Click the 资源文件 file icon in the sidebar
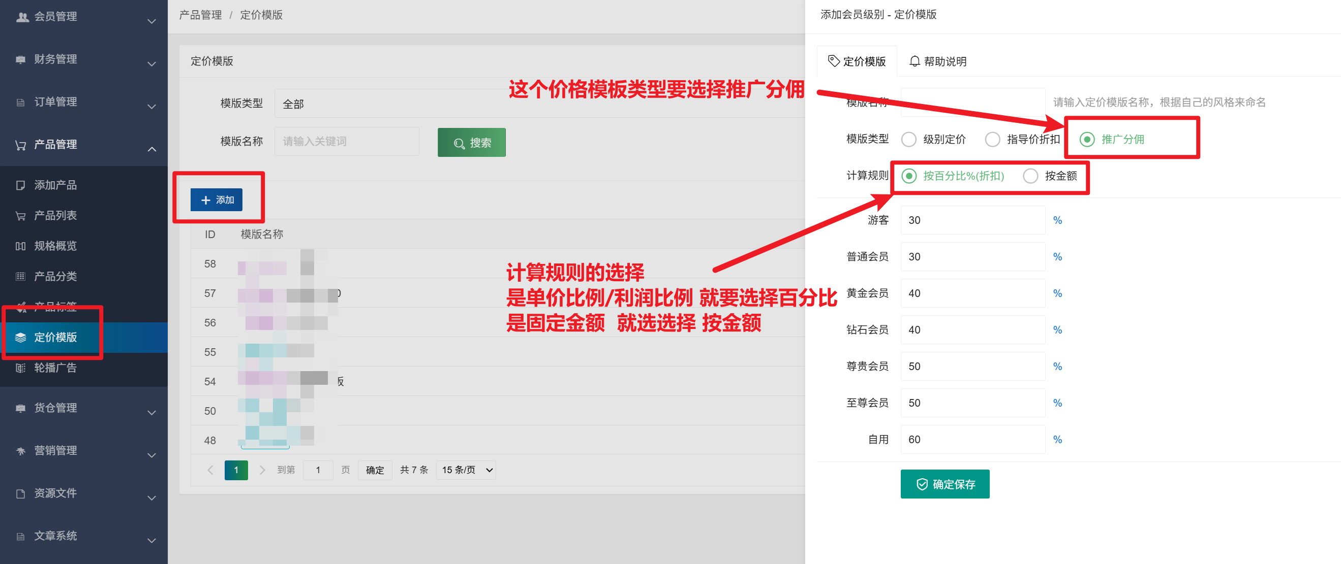Image resolution: width=1341 pixels, height=564 pixels. point(21,493)
